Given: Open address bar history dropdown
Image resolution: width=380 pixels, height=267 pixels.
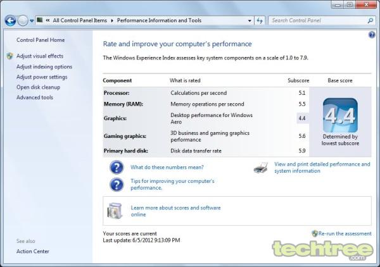Looking at the screenshot, I should [x=250, y=21].
